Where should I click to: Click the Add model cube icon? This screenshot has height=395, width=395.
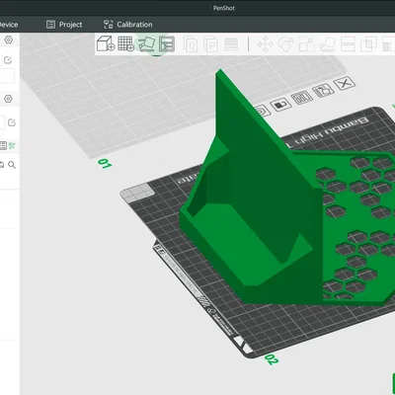coord(106,43)
